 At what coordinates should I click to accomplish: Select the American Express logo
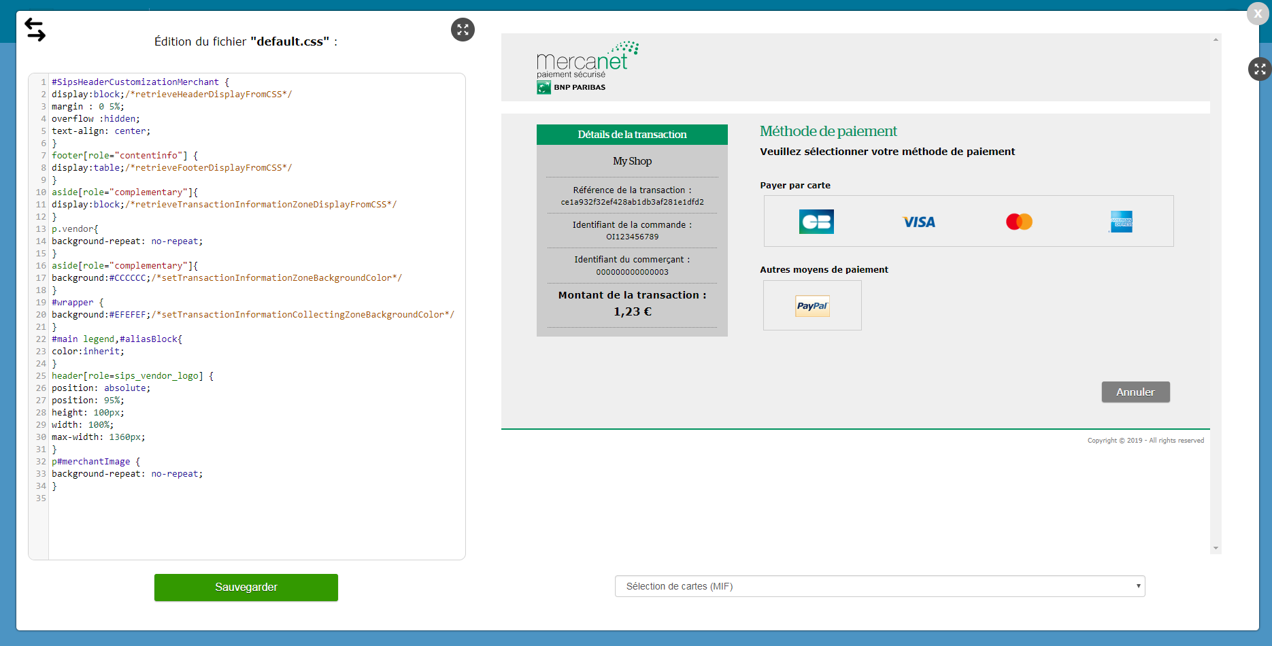click(x=1121, y=222)
